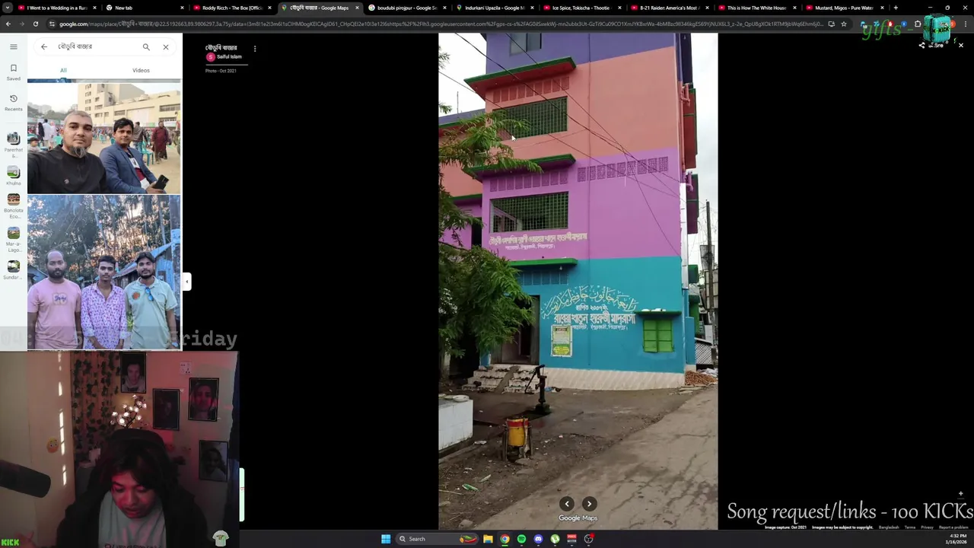Zoom in with the plus button
This screenshot has height=548, width=974.
pyautogui.click(x=960, y=494)
